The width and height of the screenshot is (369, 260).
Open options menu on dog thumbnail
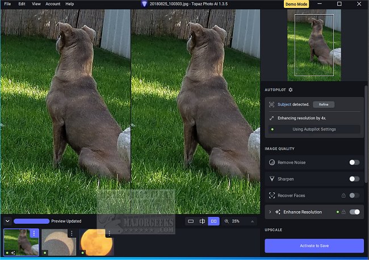click(x=33, y=233)
